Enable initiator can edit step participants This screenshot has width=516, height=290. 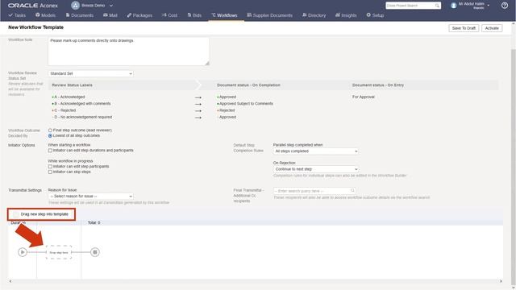click(x=50, y=167)
